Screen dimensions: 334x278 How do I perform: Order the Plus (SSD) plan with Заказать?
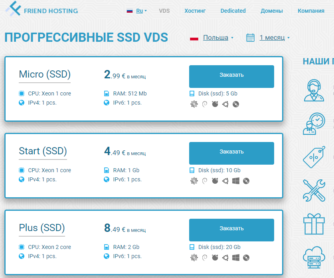click(231, 230)
